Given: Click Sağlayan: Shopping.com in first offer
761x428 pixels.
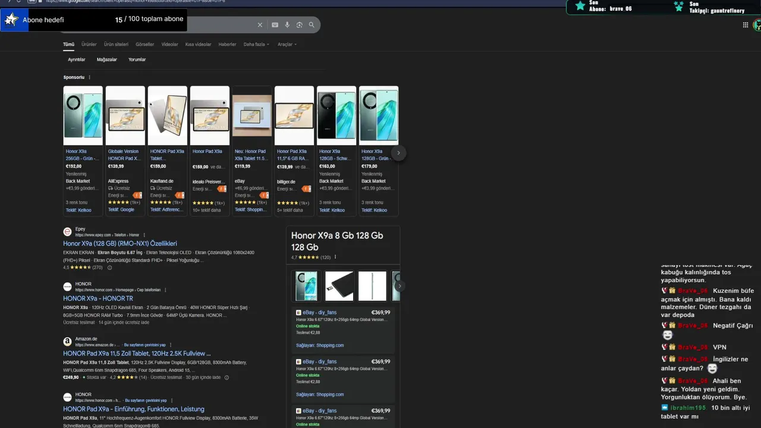Looking at the screenshot, I should coord(320,345).
